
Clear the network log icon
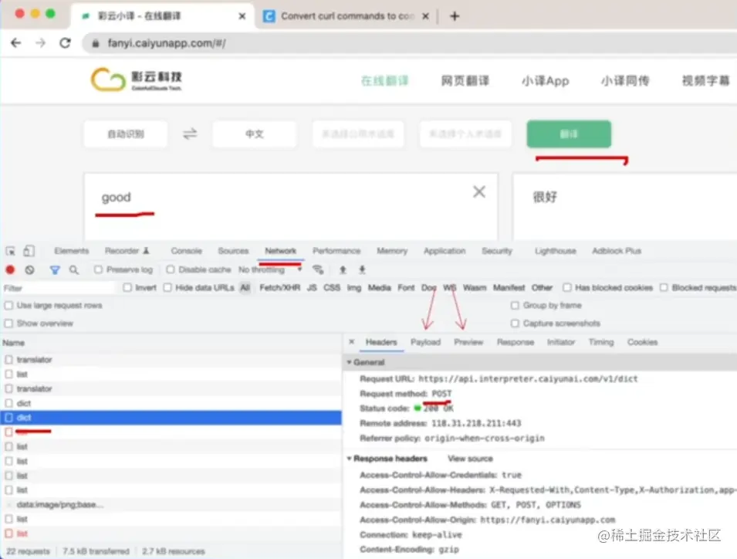point(29,270)
